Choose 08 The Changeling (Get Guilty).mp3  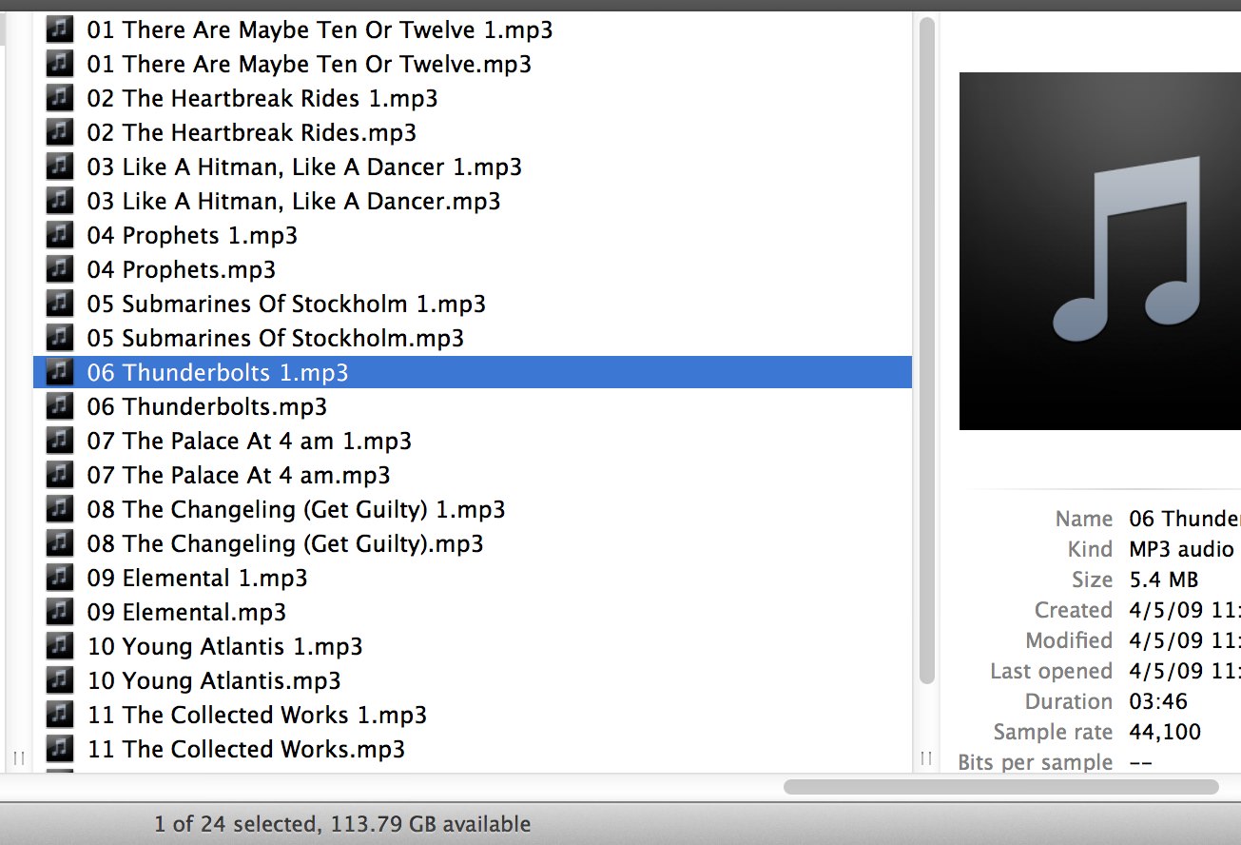(x=285, y=544)
